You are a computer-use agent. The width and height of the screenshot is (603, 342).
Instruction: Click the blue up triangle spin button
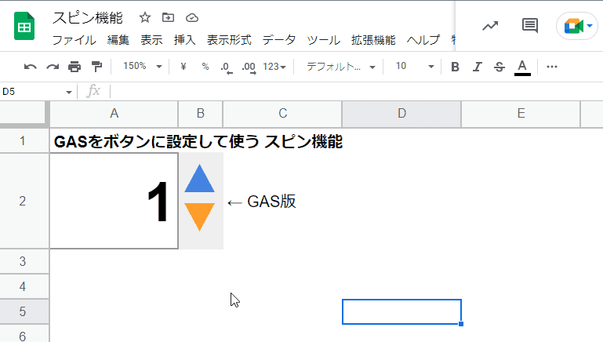pos(200,179)
